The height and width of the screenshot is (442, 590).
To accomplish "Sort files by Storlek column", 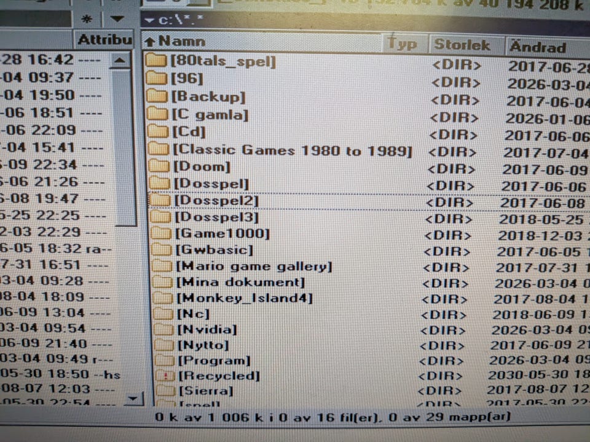I will 462,45.
